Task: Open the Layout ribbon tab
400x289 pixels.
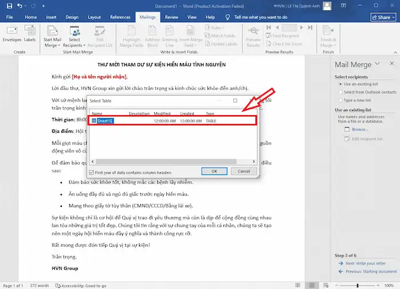Action: [x=94, y=18]
